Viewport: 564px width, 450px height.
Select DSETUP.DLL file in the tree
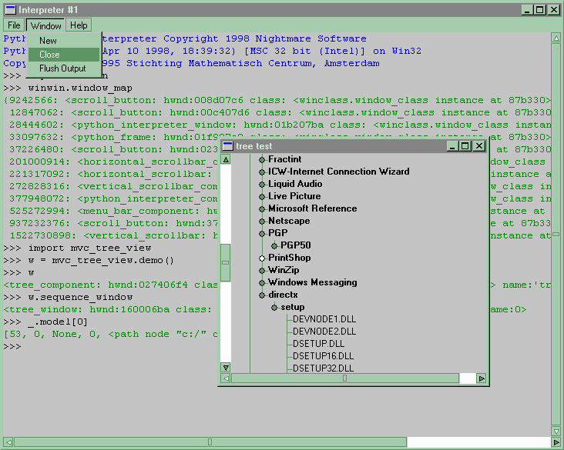point(318,343)
